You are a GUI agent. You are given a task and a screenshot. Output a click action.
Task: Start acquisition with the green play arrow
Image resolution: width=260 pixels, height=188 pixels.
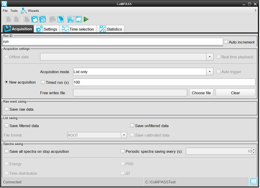86,19
